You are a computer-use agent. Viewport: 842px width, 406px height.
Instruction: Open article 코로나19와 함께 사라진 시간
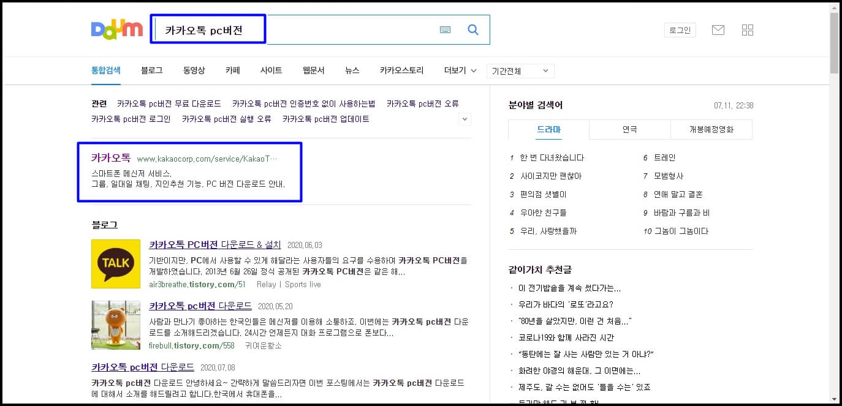coord(566,337)
